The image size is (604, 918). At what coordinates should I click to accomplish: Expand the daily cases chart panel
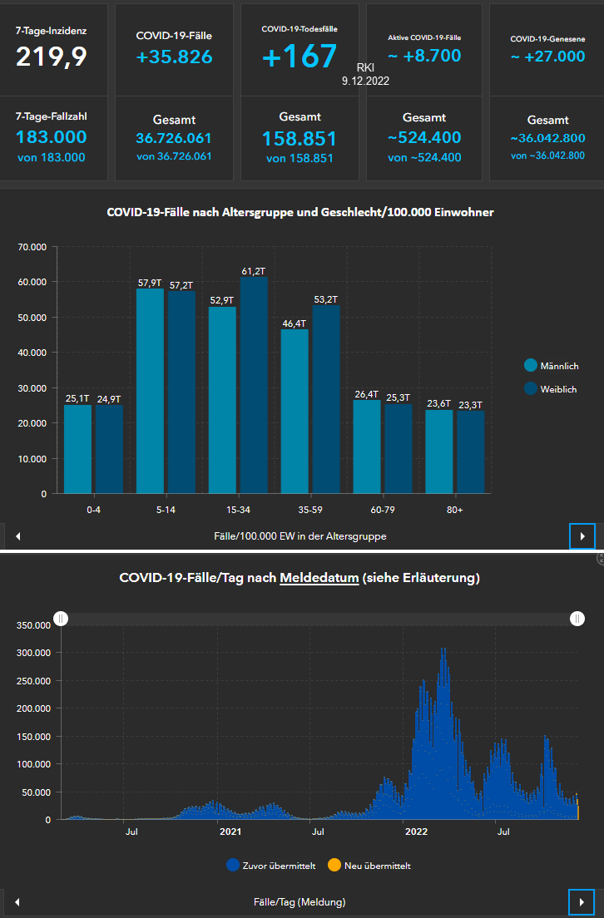600,560
